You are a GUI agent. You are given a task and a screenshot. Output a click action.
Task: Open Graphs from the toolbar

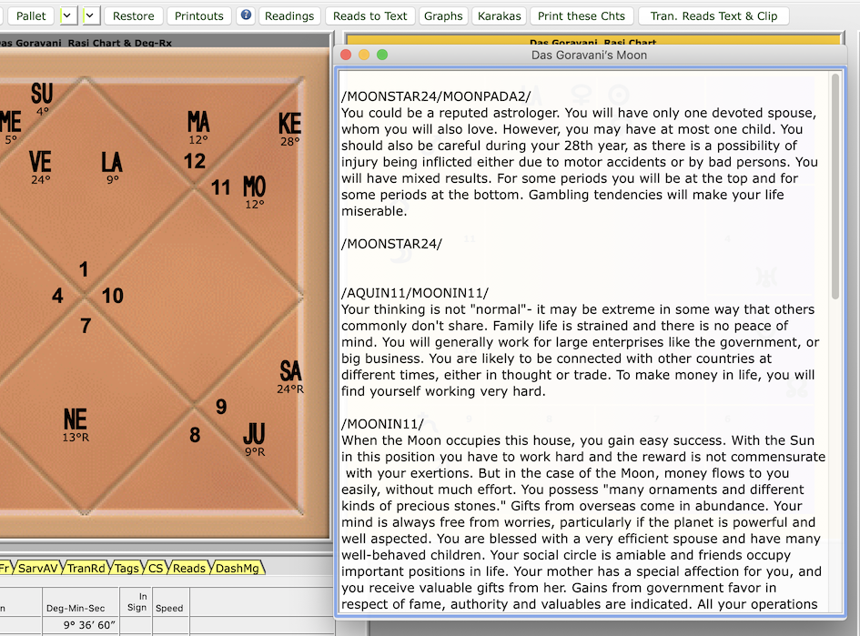[x=443, y=15]
